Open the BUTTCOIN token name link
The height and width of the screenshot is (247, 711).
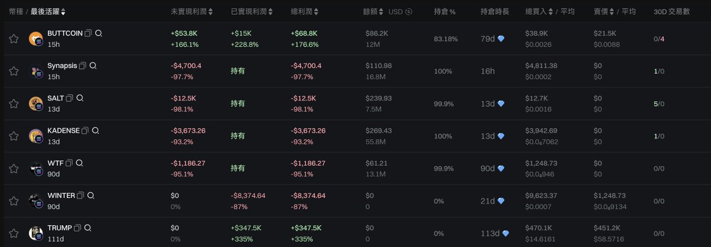[65, 33]
